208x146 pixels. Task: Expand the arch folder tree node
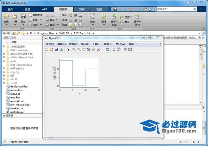point(4,61)
